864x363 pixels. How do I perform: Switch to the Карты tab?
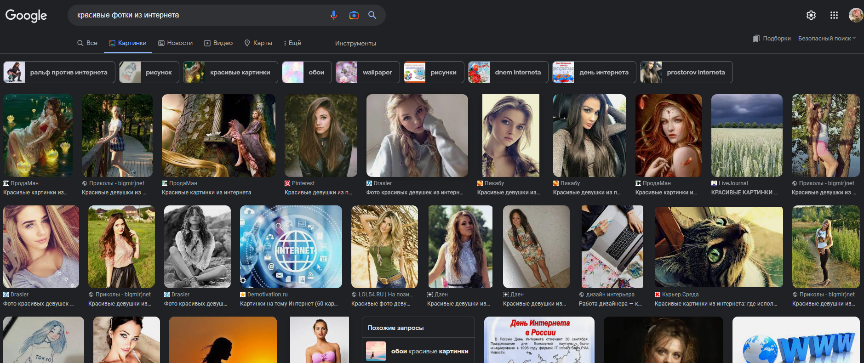(258, 43)
